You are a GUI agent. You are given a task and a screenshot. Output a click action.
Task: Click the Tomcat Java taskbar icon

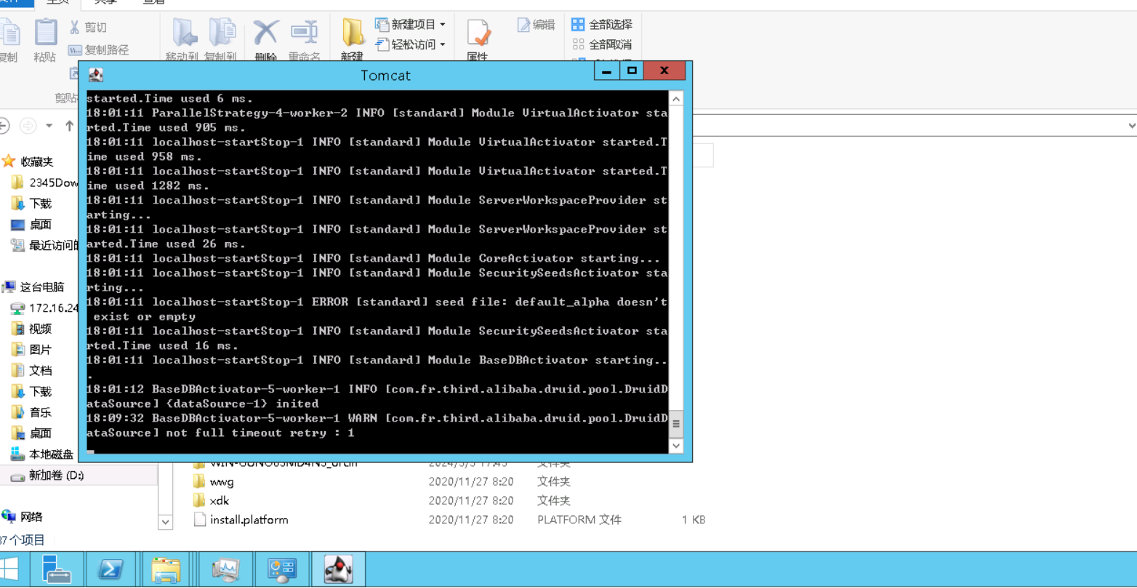(x=338, y=569)
